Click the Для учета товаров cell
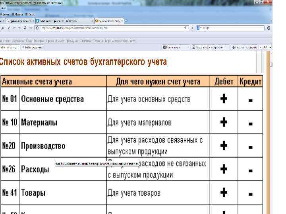Viewport: 286px width, 214px height. tap(158, 193)
